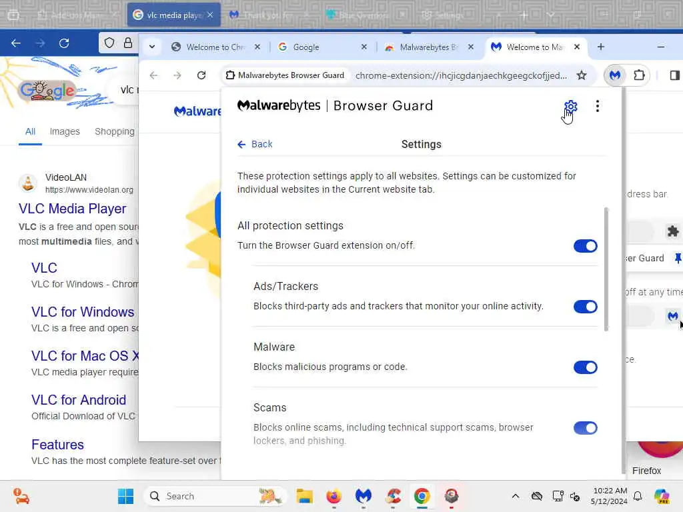Open Features sublink of VideoLAN result
683x512 pixels.
tap(57, 445)
